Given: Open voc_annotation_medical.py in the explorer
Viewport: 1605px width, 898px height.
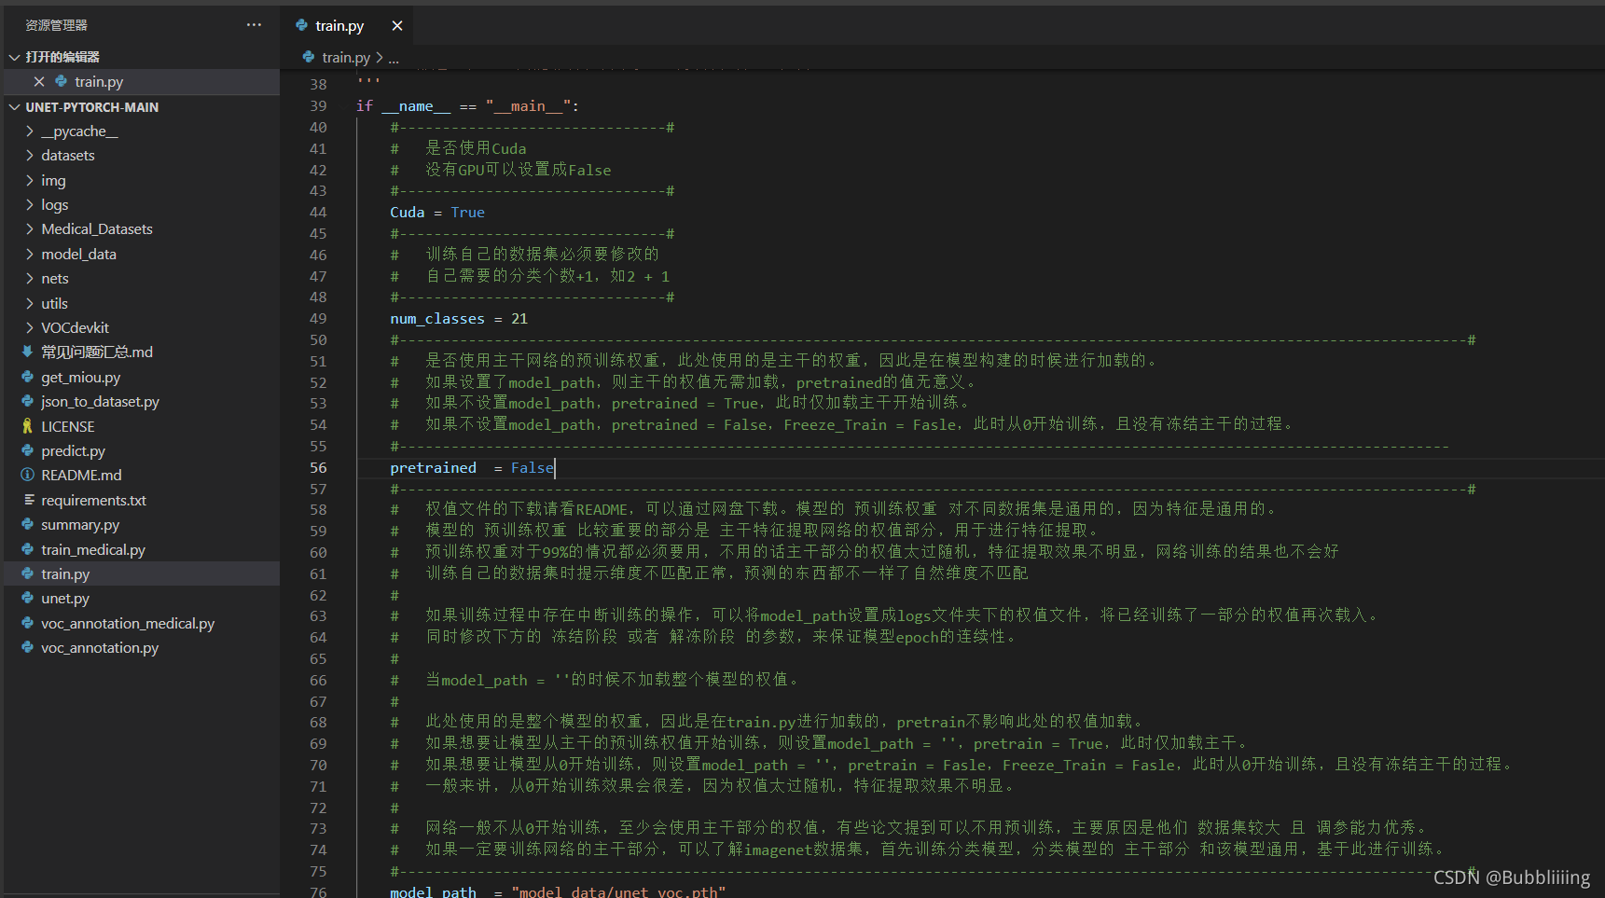Looking at the screenshot, I should click(127, 623).
